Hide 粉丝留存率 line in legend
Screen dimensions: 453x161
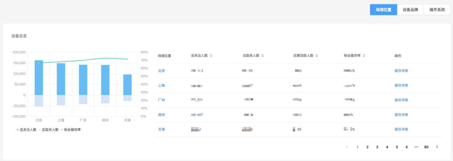click(71, 130)
